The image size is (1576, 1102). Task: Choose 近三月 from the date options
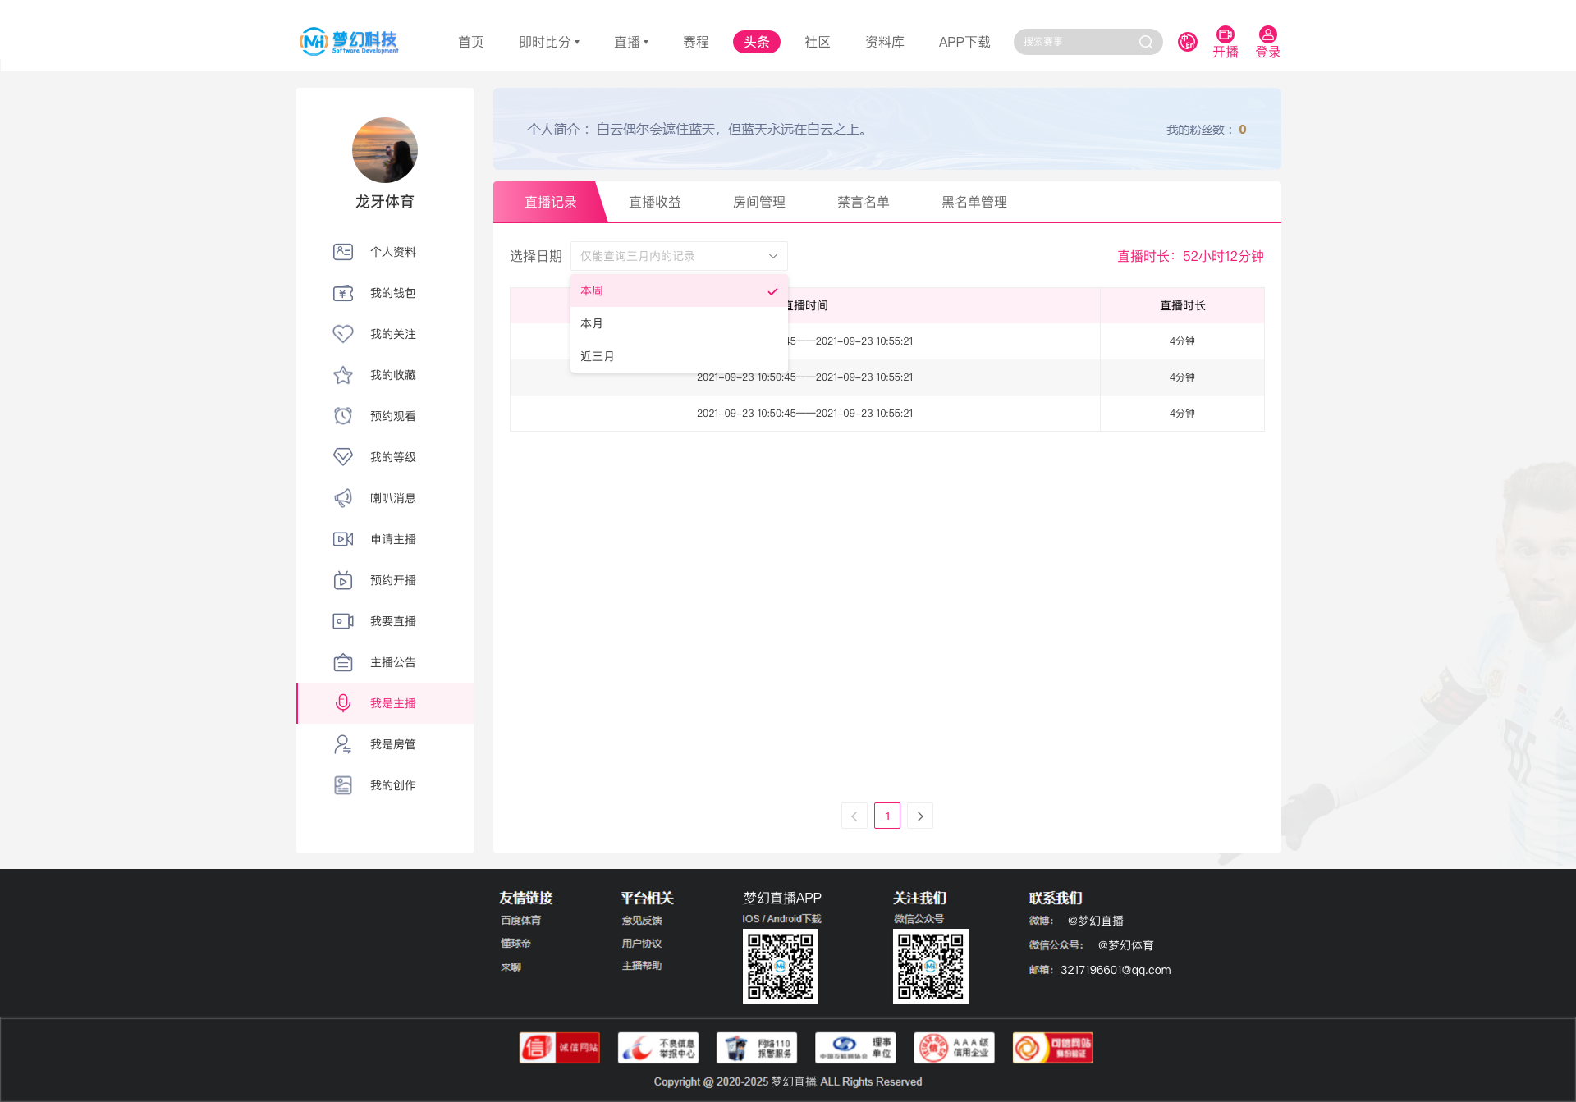[x=598, y=355]
